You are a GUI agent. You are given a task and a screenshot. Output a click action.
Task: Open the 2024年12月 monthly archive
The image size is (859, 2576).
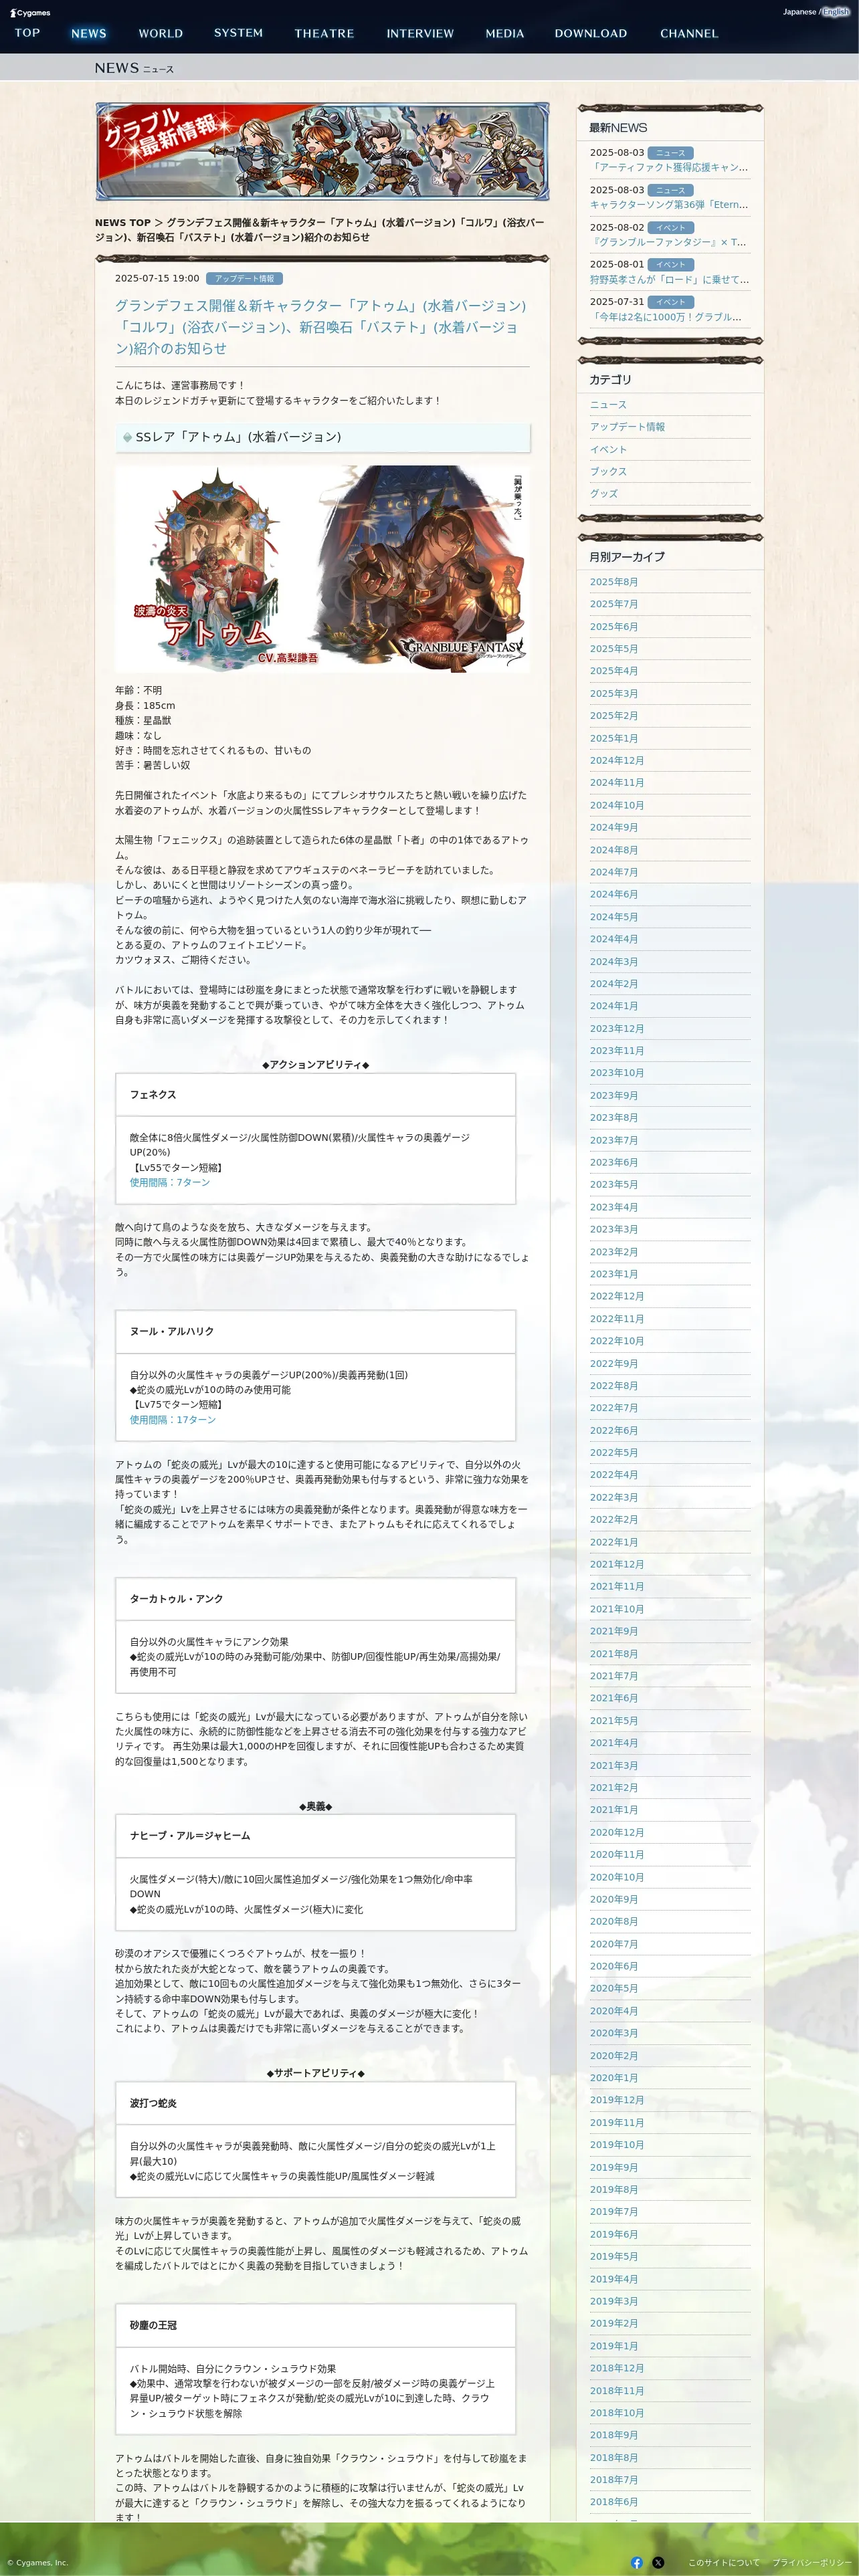coord(616,761)
